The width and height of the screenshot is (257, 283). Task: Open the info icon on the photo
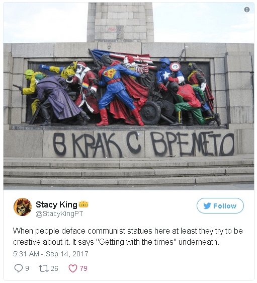247,10
